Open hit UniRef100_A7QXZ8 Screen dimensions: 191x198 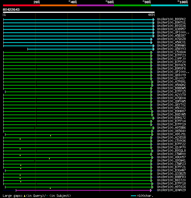click(171, 39)
